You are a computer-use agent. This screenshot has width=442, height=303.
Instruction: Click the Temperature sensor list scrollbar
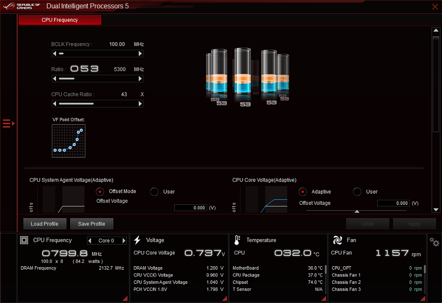(x=326, y=270)
